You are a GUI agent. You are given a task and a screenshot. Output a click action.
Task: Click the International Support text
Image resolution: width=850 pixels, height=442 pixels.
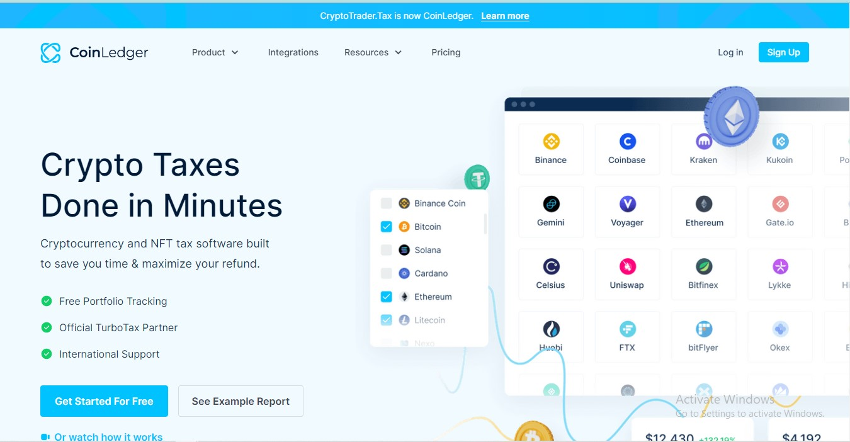point(110,354)
